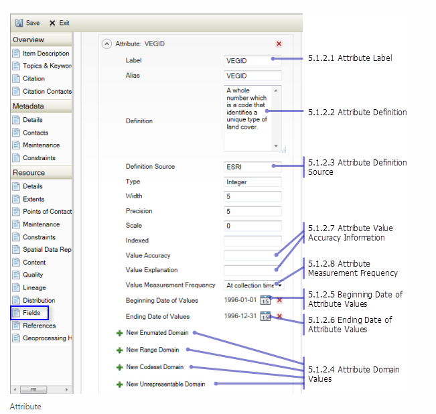436x414 pixels.
Task: Click the Scale input field
Action: coord(252,226)
